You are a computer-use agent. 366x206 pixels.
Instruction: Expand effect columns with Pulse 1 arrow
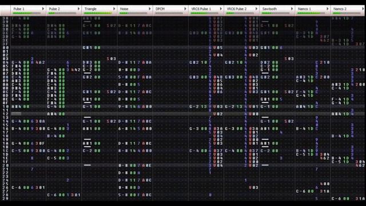click(x=43, y=9)
